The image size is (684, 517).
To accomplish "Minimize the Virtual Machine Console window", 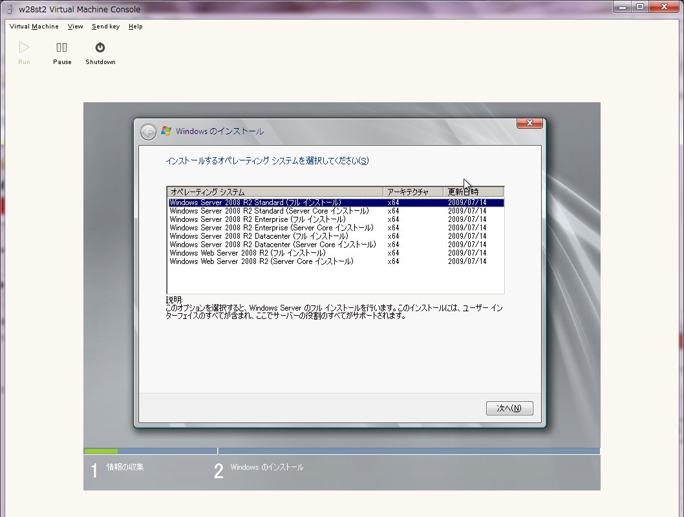I will pyautogui.click(x=623, y=6).
